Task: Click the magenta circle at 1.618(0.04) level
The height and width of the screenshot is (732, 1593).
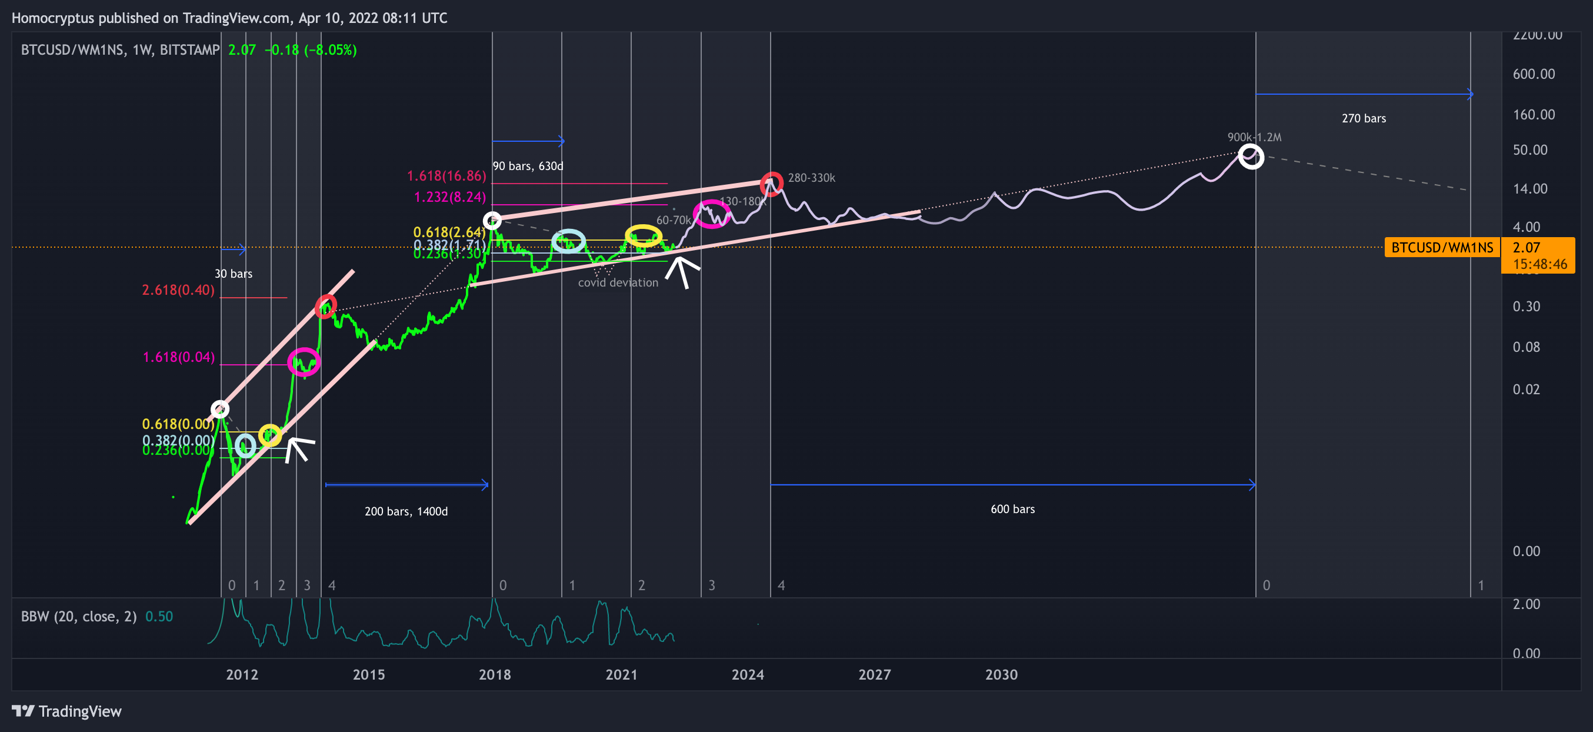Action: 304,362
